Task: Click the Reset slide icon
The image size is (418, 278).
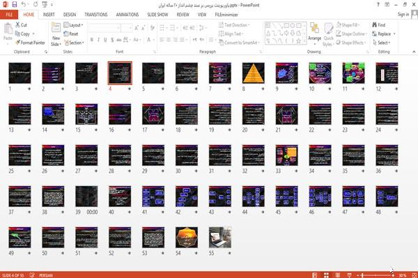Action: point(66,33)
